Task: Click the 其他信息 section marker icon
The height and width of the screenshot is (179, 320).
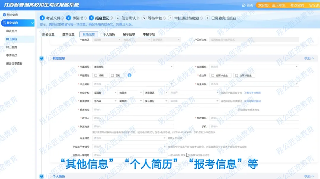Action: (x=42, y=58)
